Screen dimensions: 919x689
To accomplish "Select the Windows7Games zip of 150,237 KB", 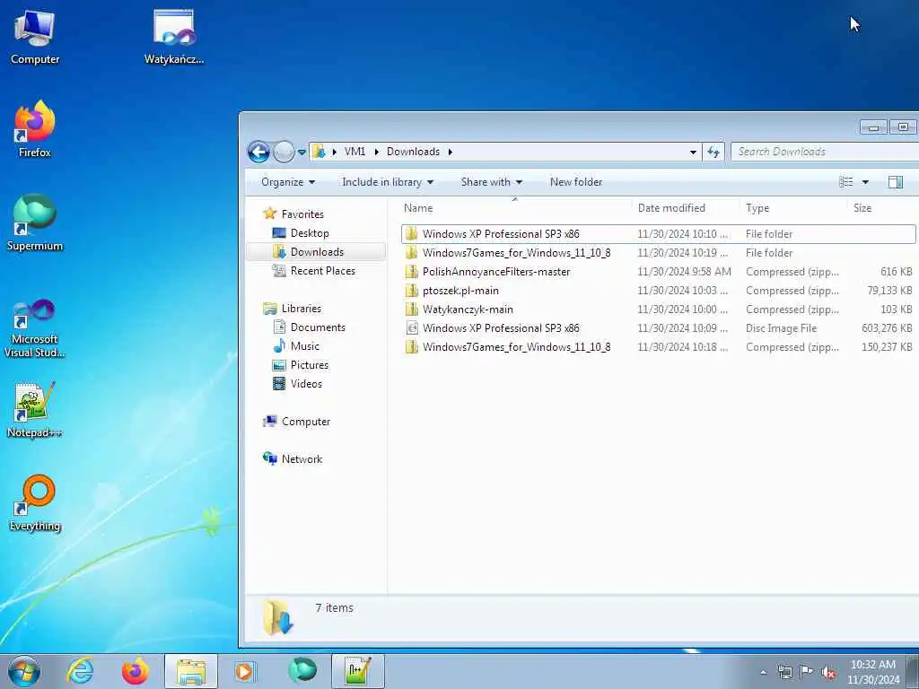I will pos(658,346).
